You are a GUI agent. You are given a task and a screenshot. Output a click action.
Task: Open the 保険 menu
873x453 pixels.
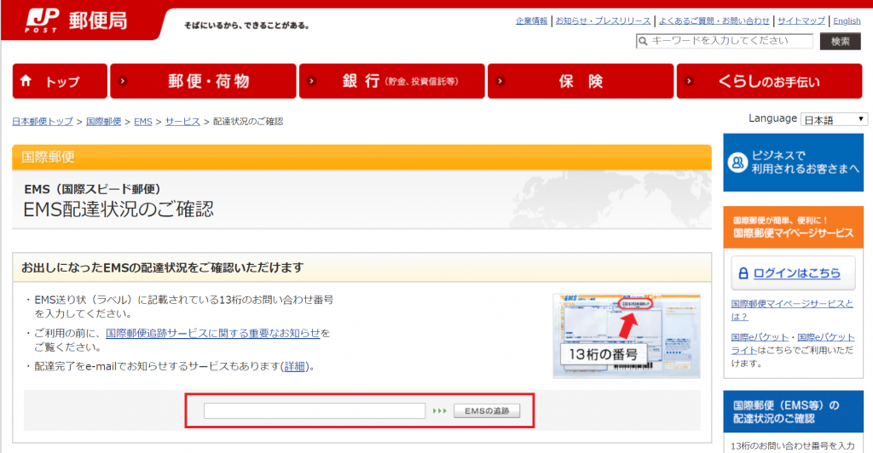coord(581,81)
